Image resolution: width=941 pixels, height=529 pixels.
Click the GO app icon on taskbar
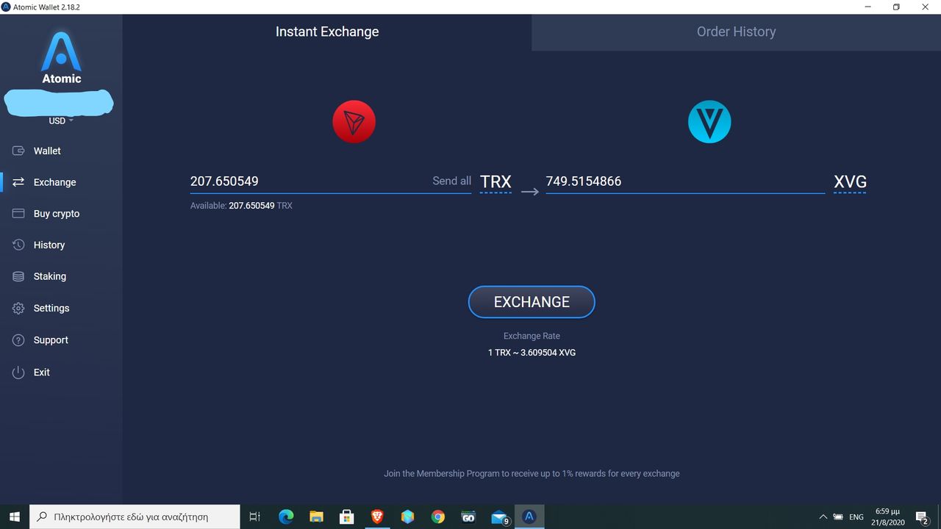pos(468,517)
